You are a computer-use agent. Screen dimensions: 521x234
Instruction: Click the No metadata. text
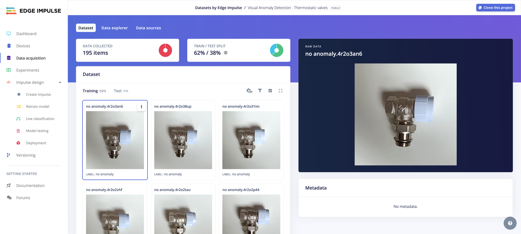(405, 206)
